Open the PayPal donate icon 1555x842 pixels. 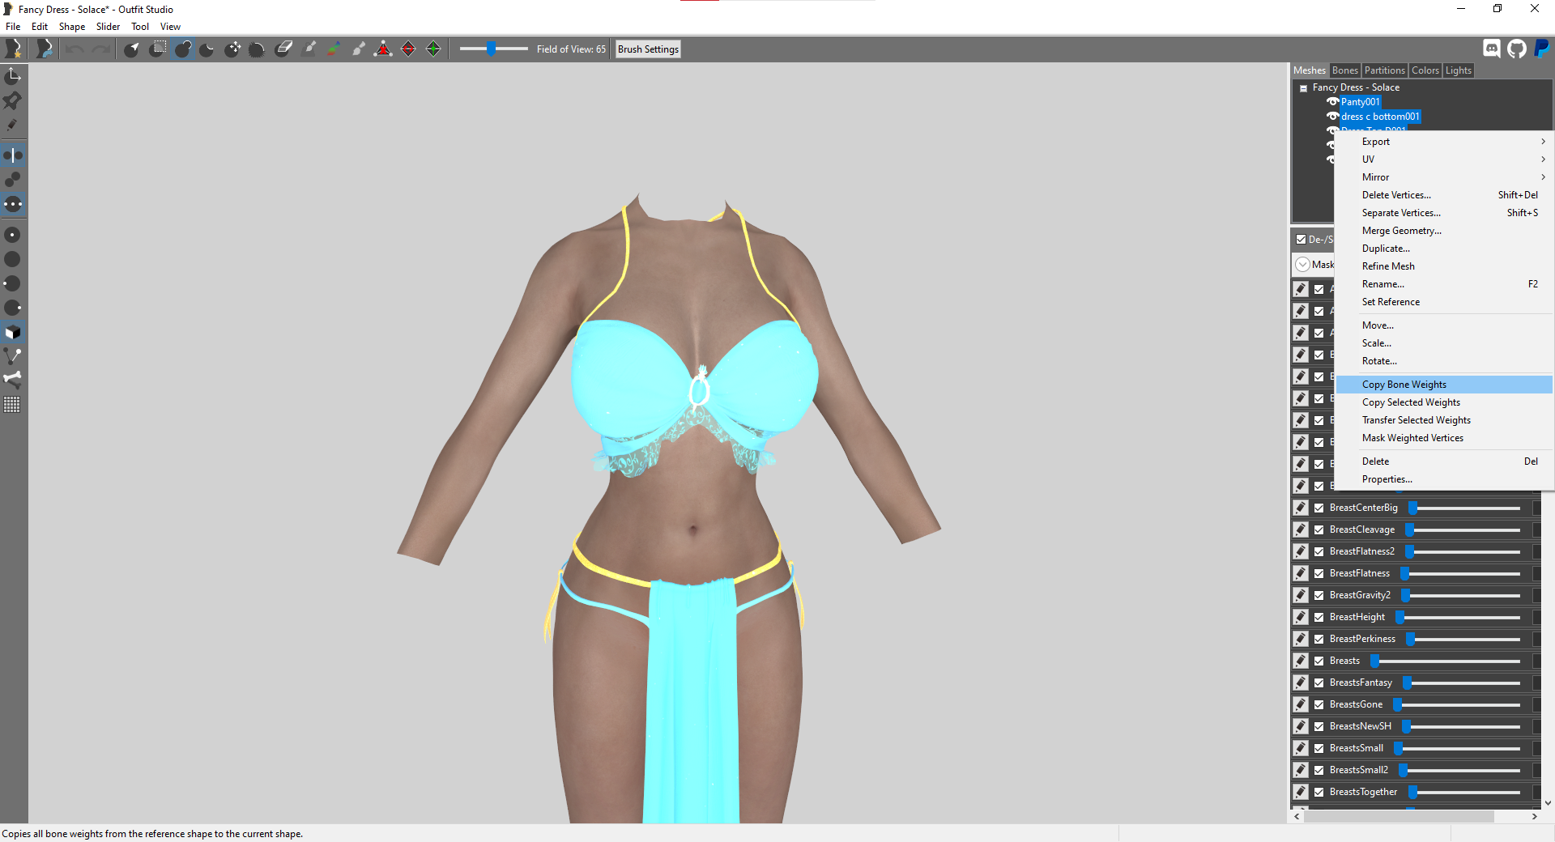click(x=1541, y=49)
